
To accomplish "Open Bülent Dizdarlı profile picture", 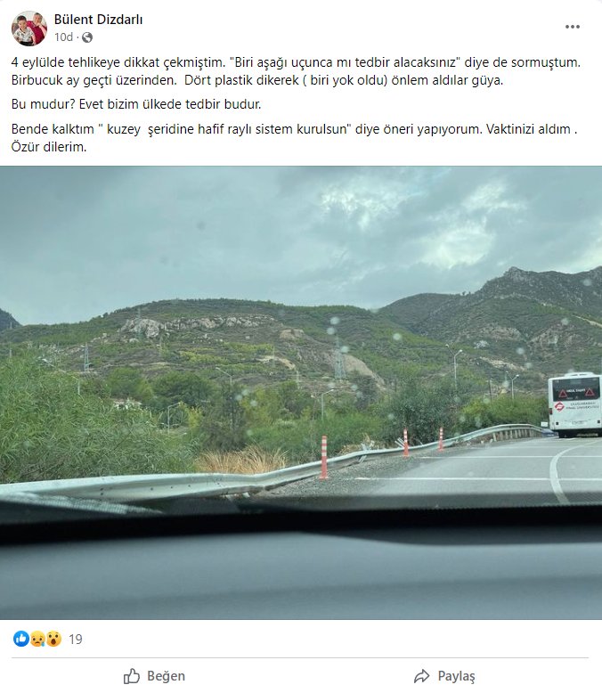I will click(x=29, y=29).
